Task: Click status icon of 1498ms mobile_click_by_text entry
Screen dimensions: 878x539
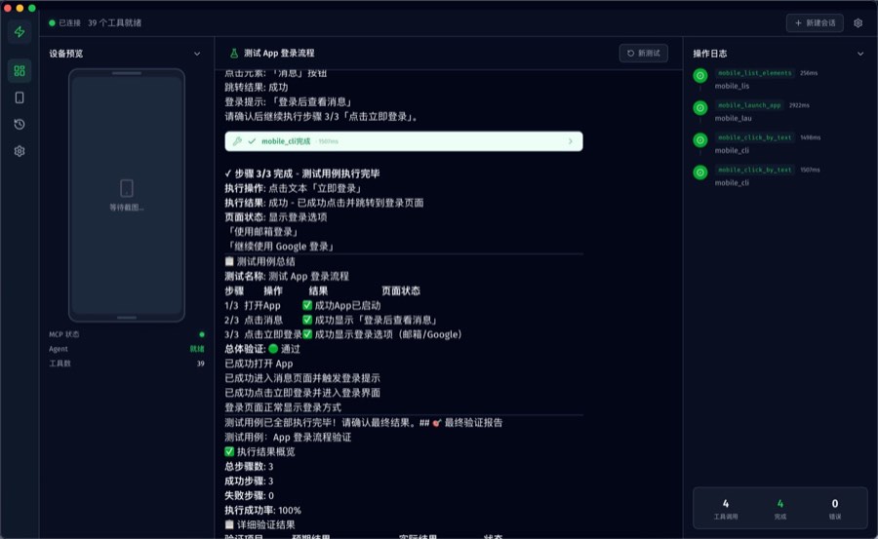Action: 699,140
